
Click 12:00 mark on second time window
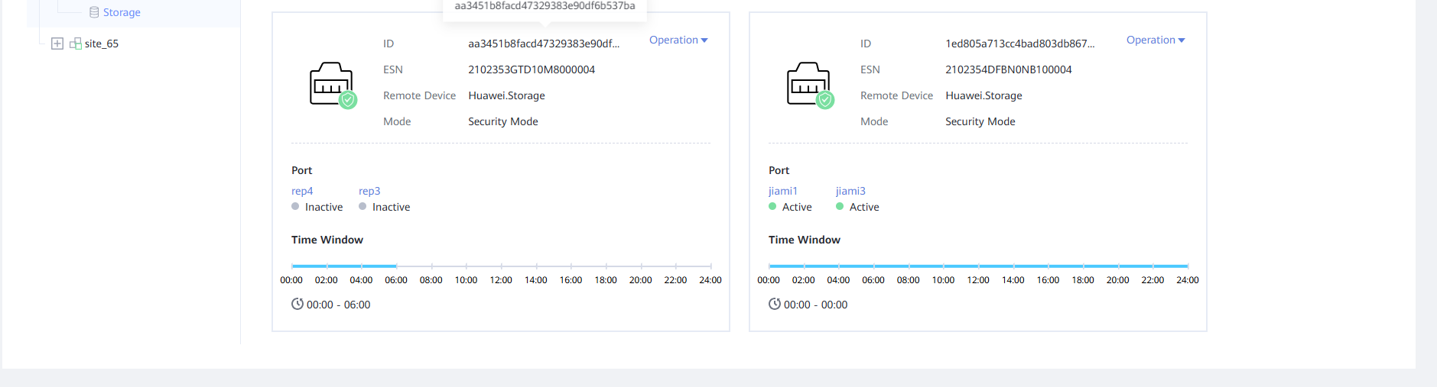pyautogui.click(x=978, y=266)
